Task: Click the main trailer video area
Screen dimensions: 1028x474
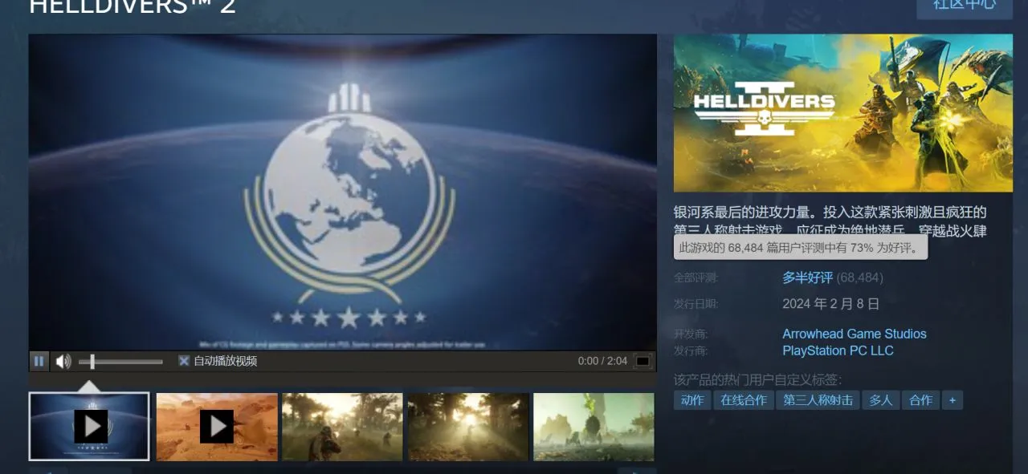Action: coord(343,192)
